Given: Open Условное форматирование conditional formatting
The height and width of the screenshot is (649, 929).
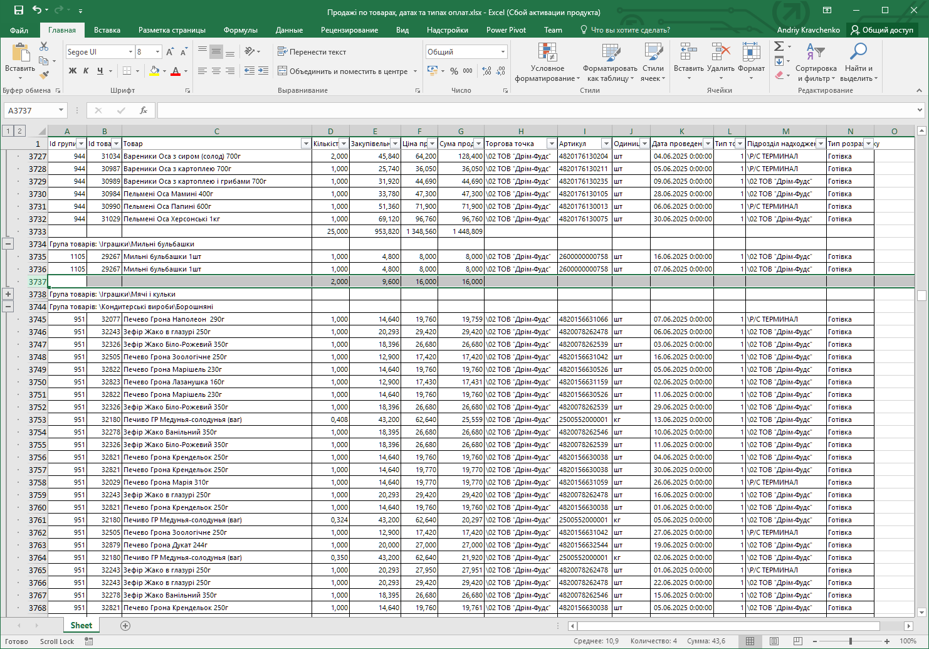Looking at the screenshot, I should 547,62.
